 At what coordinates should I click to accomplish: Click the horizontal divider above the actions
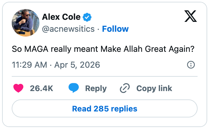coord(105,76)
